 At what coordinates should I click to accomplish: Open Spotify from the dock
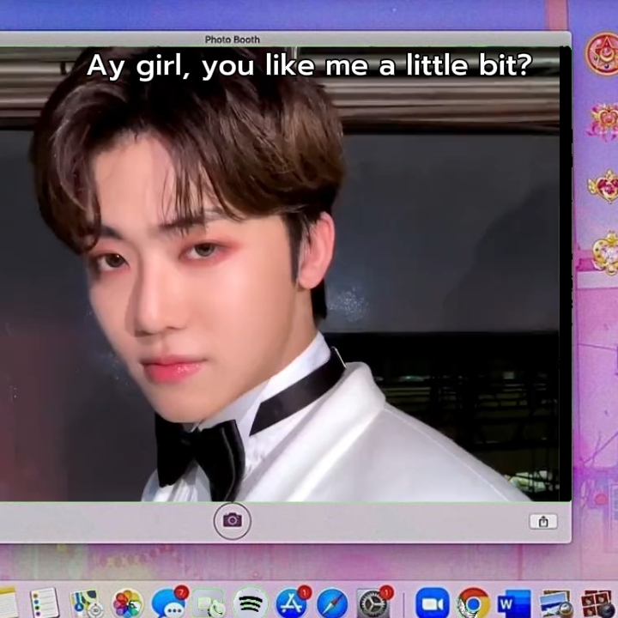(251, 603)
